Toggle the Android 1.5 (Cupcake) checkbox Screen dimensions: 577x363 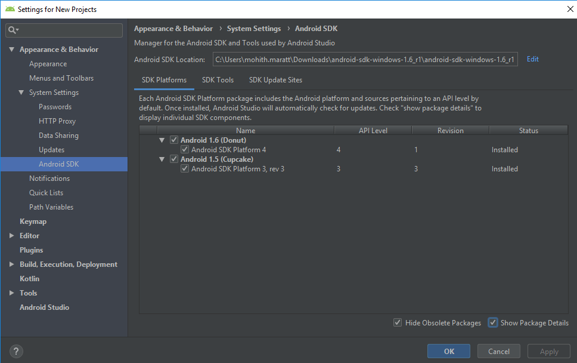(x=173, y=159)
